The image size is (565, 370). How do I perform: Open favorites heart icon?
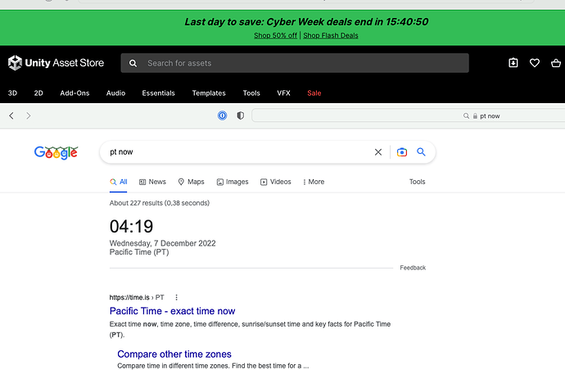pyautogui.click(x=535, y=63)
